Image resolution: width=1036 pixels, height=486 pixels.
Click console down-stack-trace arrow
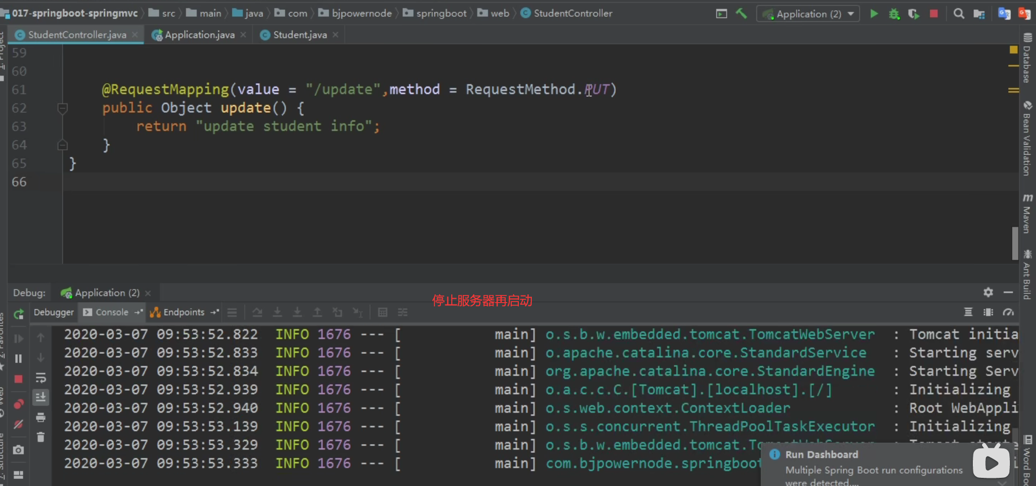[41, 358]
